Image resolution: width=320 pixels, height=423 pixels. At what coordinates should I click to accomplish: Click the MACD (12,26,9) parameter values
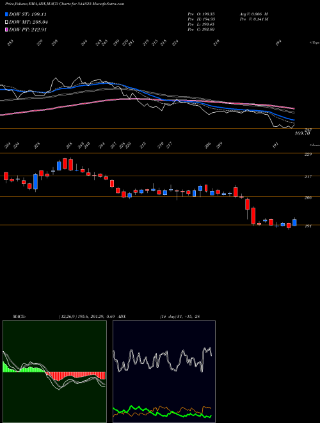[88, 316]
